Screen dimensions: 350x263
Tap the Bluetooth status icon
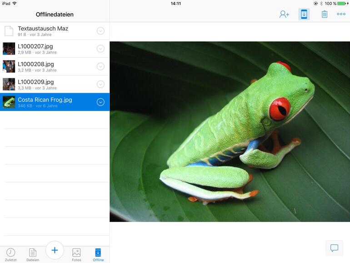321,3
